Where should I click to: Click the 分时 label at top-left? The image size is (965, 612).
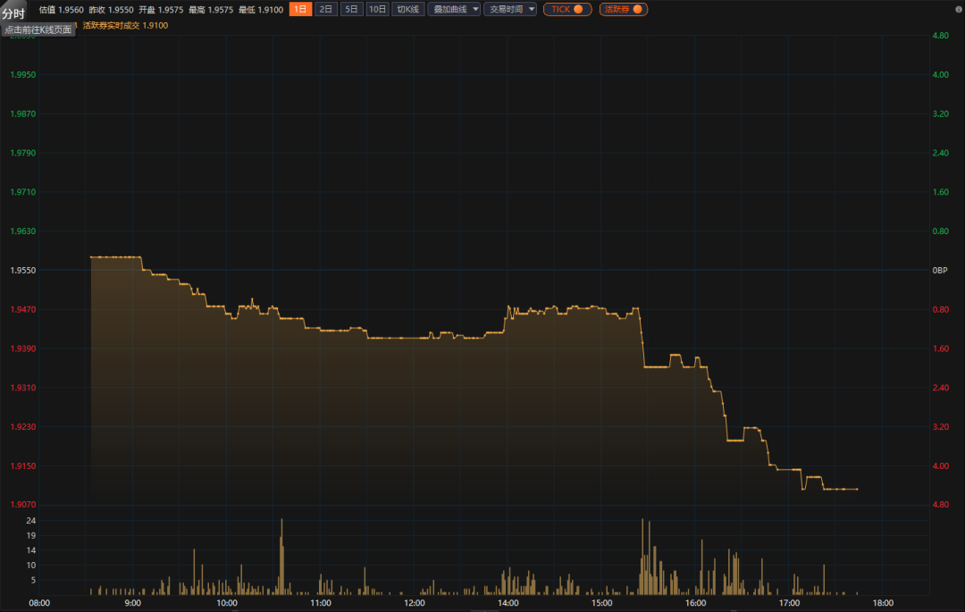point(13,13)
